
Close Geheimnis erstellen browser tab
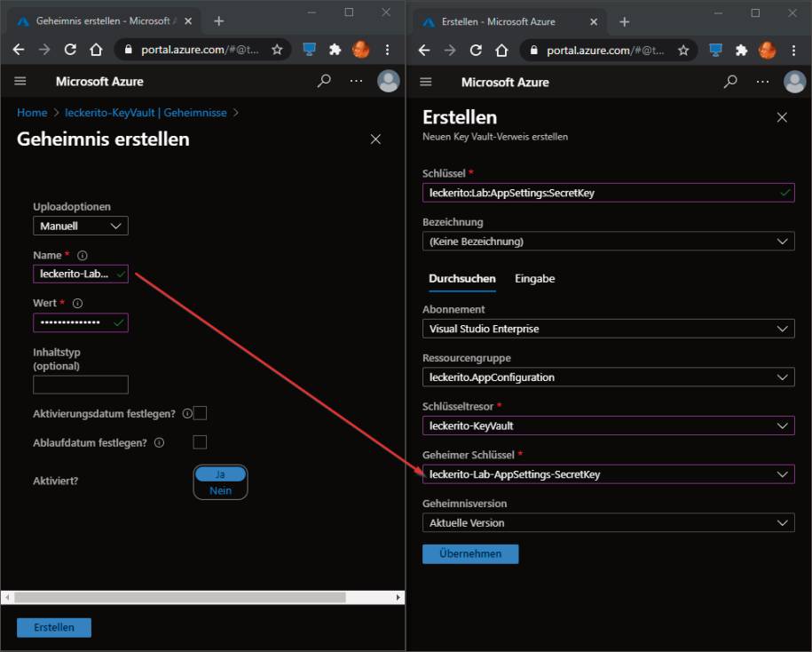tap(188, 21)
